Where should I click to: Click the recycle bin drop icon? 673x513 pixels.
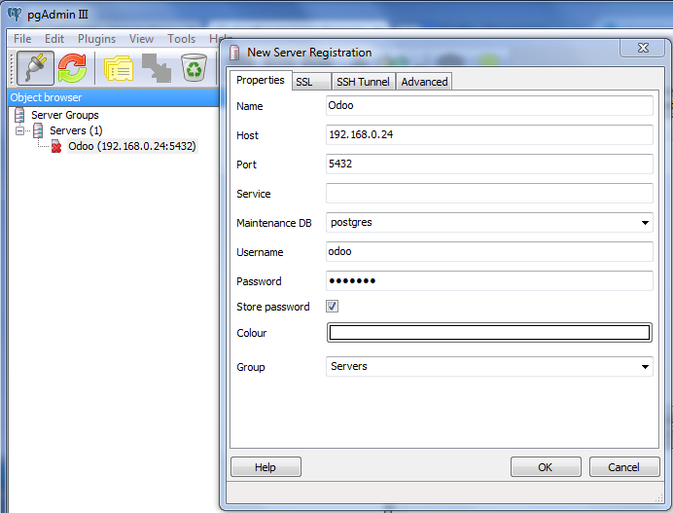point(194,67)
